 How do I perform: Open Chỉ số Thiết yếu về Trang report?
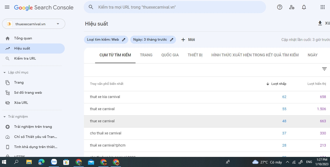click(32, 137)
